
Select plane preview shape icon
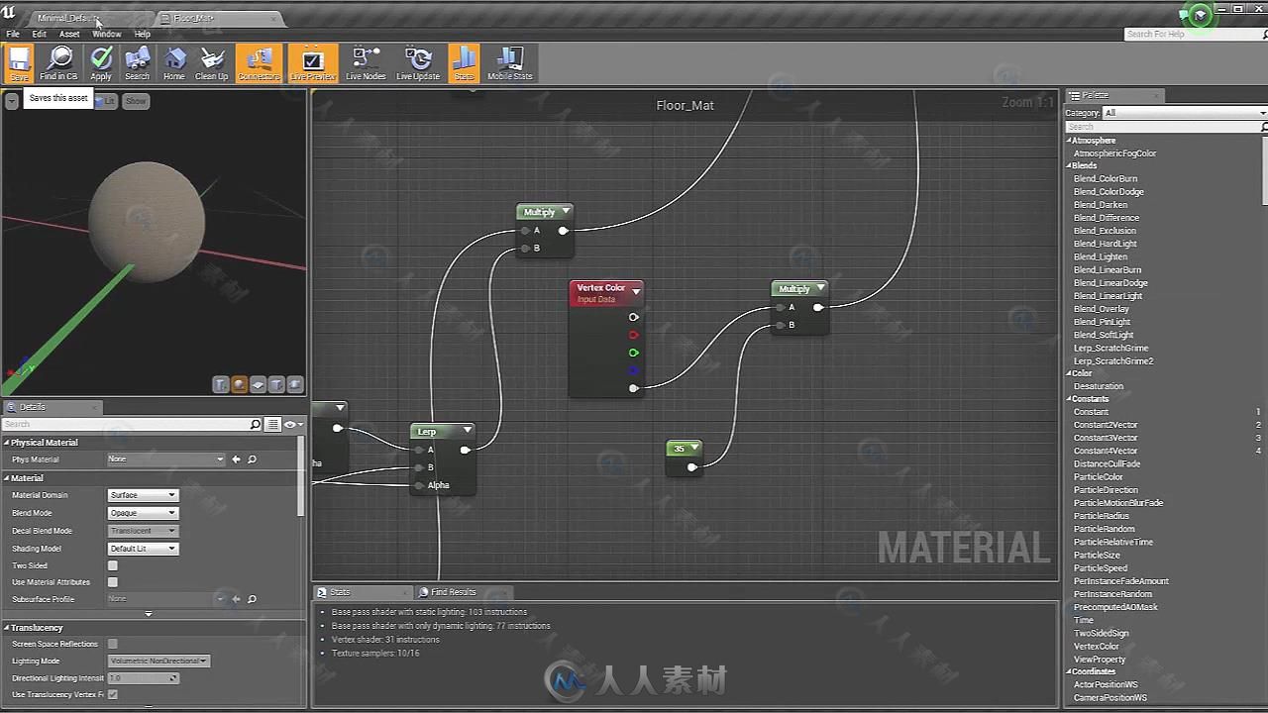pos(258,384)
